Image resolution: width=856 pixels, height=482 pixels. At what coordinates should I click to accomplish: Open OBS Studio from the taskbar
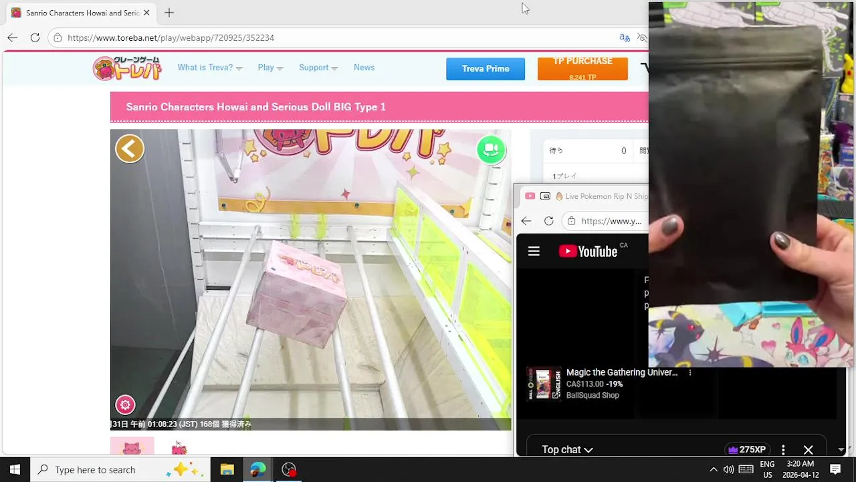(289, 469)
